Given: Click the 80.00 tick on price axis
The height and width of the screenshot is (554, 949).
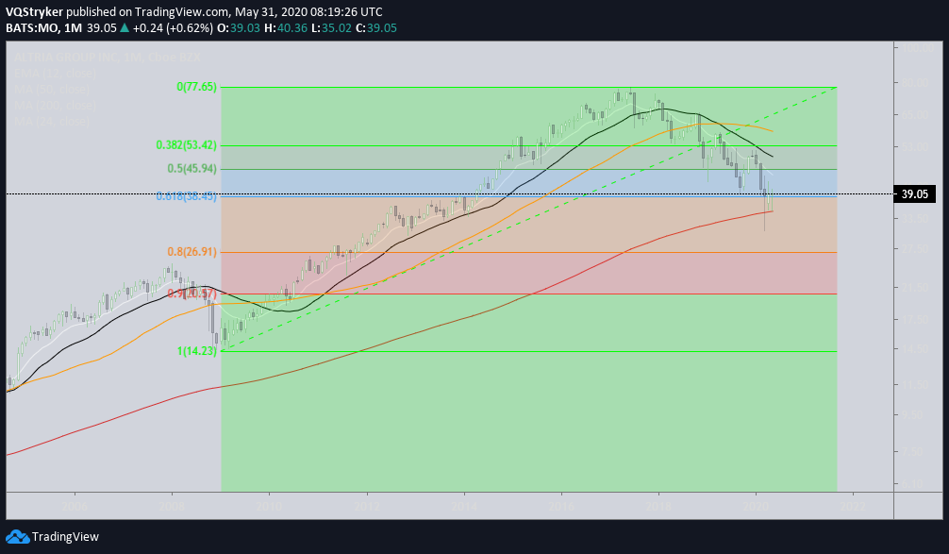Looking at the screenshot, I should 914,82.
